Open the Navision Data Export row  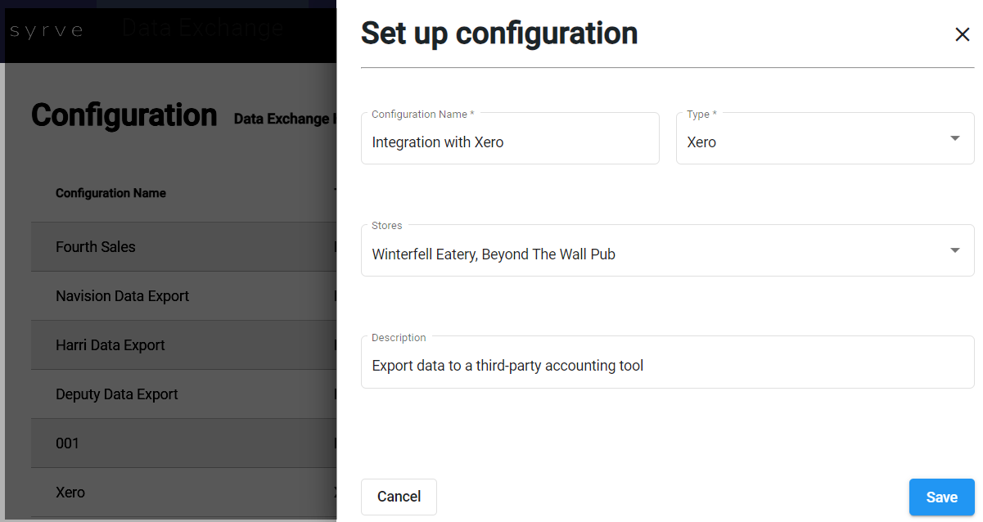click(122, 296)
